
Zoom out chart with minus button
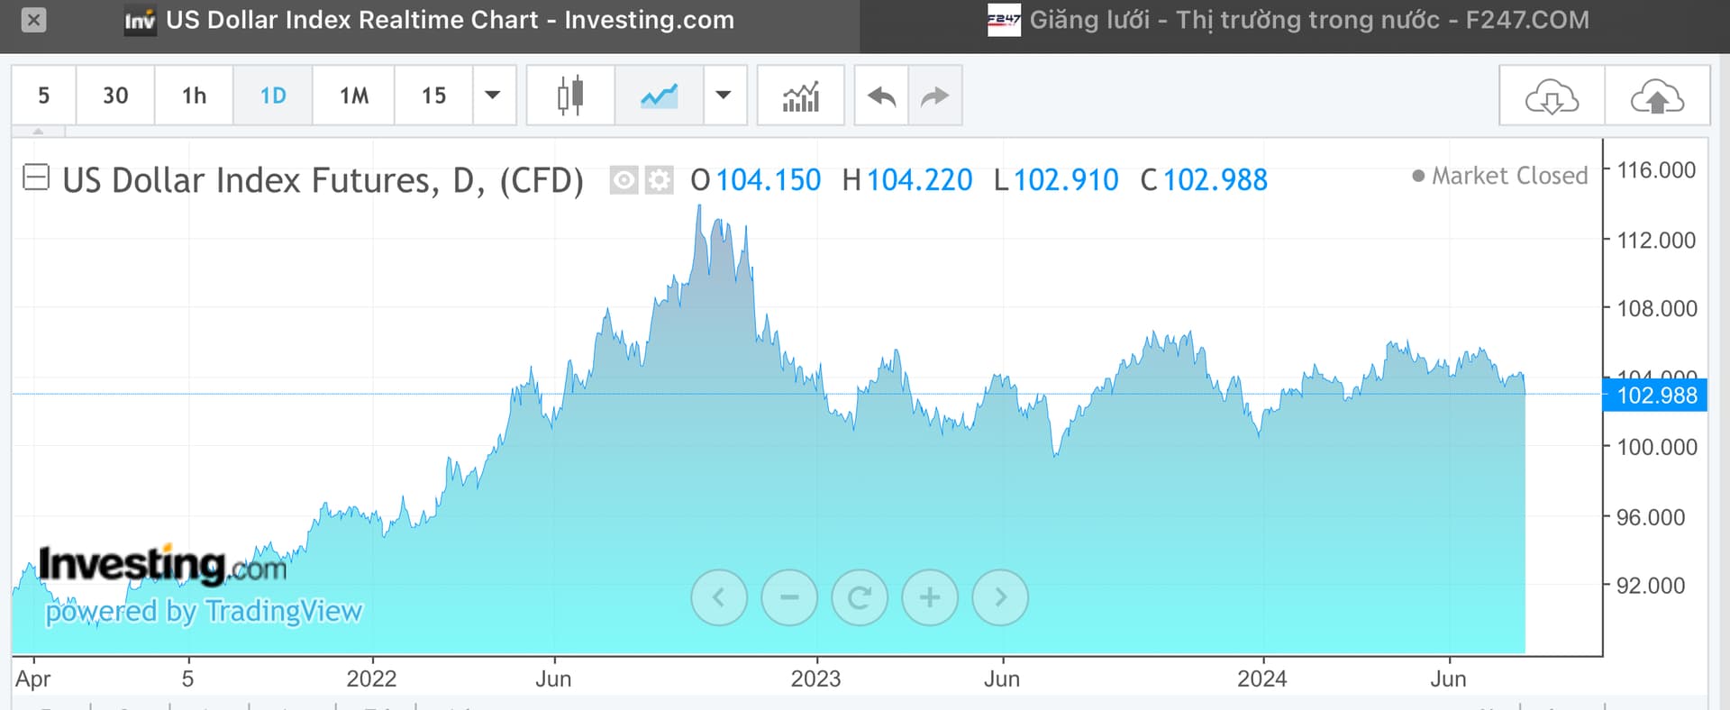pos(789,597)
